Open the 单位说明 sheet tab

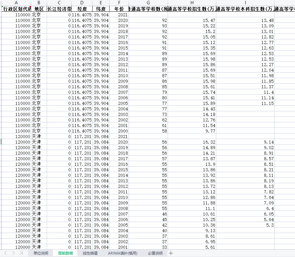pyautogui.click(x=41, y=253)
